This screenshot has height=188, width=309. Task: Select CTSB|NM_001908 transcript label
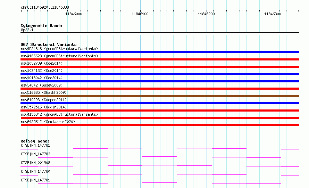coord(35,163)
